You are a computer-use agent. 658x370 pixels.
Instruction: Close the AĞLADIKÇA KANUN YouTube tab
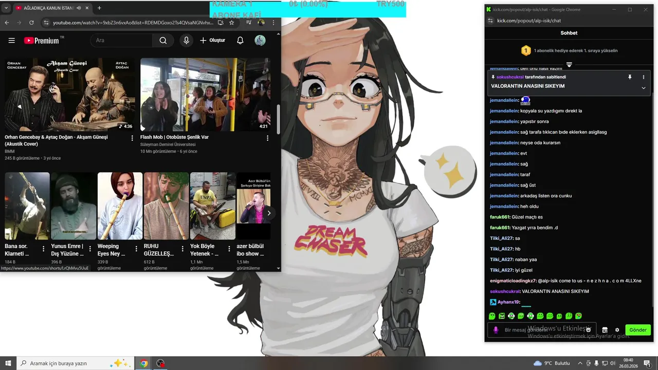pos(87,8)
